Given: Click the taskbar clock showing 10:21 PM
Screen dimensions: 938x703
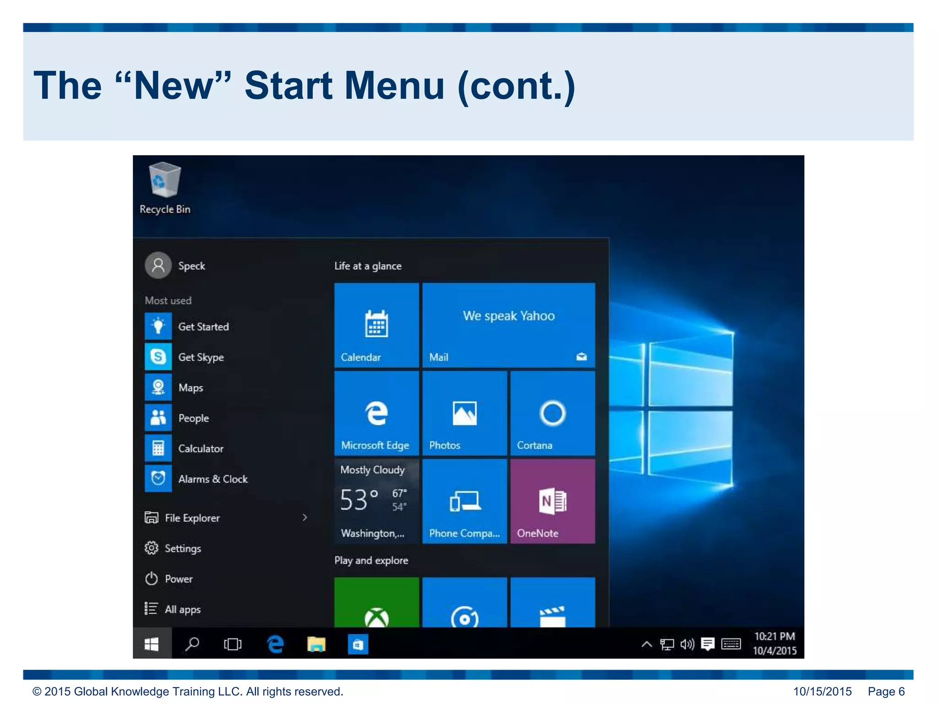Looking at the screenshot, I should click(774, 643).
